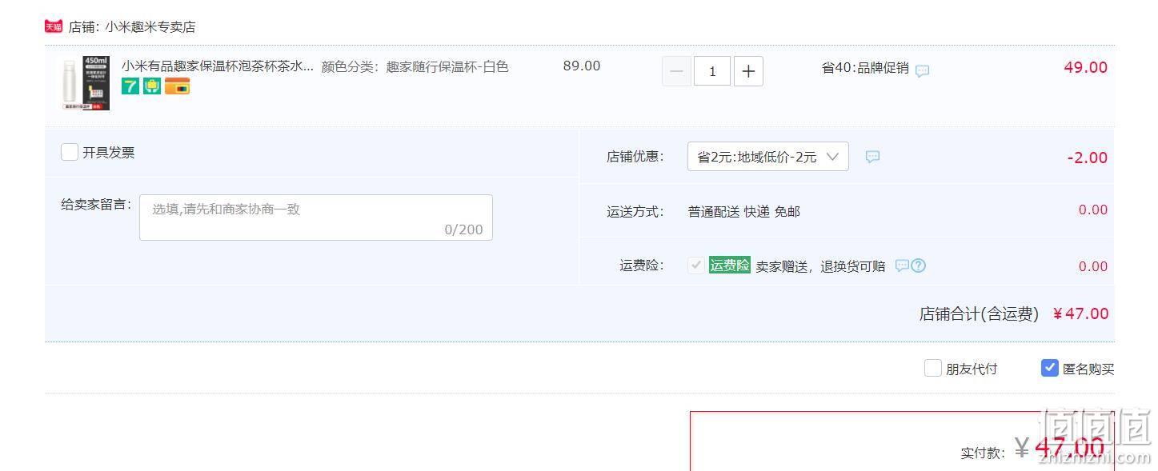
Task: Tick the 开具发票 invoice checkbox
Action: point(70,152)
